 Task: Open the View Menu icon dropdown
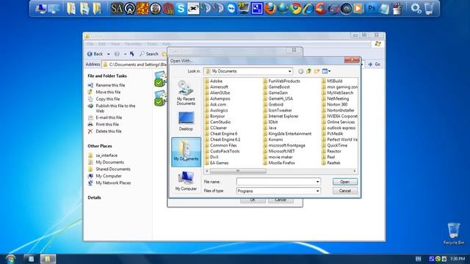326,71
